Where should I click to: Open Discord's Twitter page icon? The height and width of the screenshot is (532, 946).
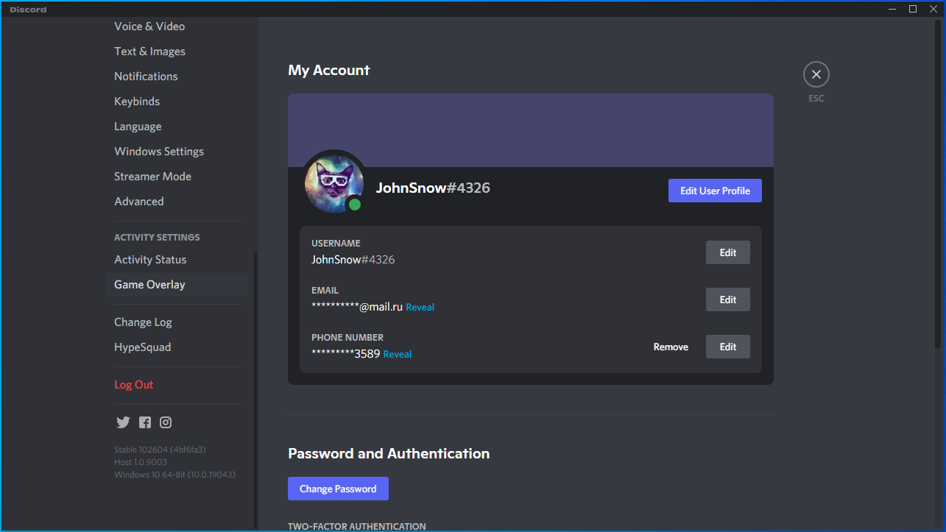123,422
